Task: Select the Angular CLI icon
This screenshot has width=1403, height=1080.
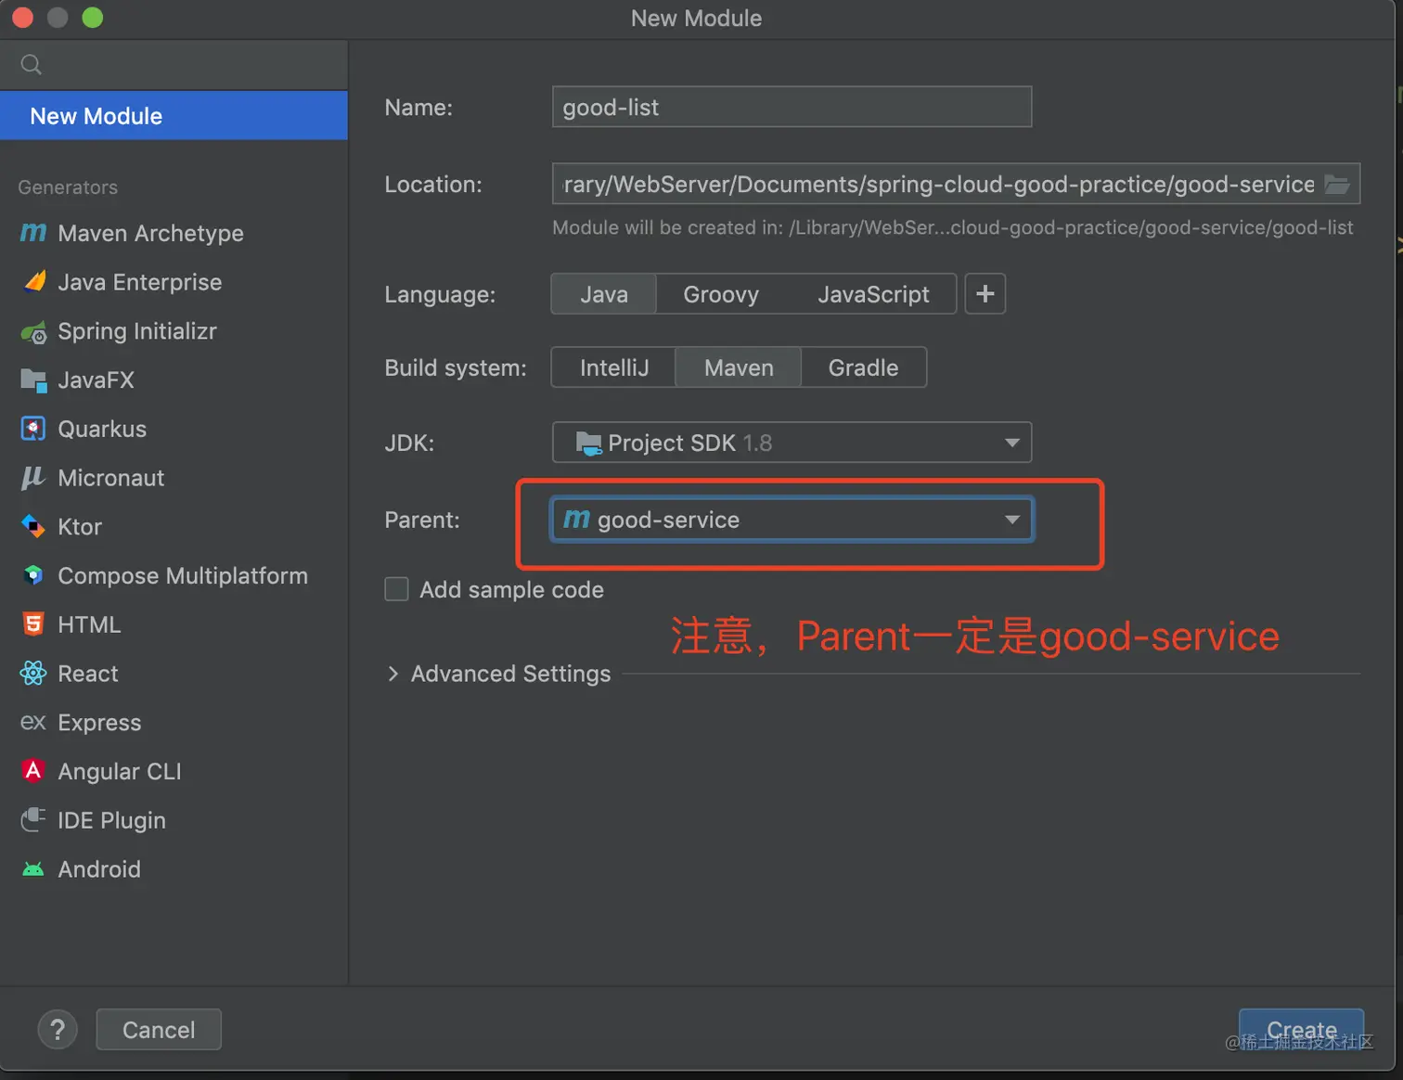Action: tap(33, 771)
